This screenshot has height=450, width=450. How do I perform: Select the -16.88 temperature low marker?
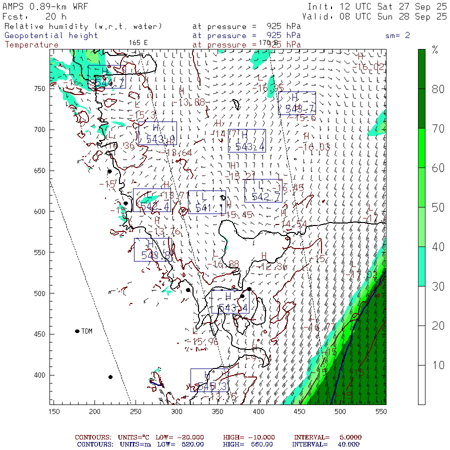point(225,263)
